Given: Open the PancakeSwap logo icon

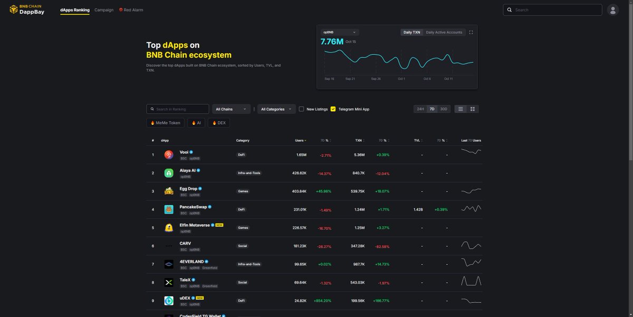Looking at the screenshot, I should [168, 210].
